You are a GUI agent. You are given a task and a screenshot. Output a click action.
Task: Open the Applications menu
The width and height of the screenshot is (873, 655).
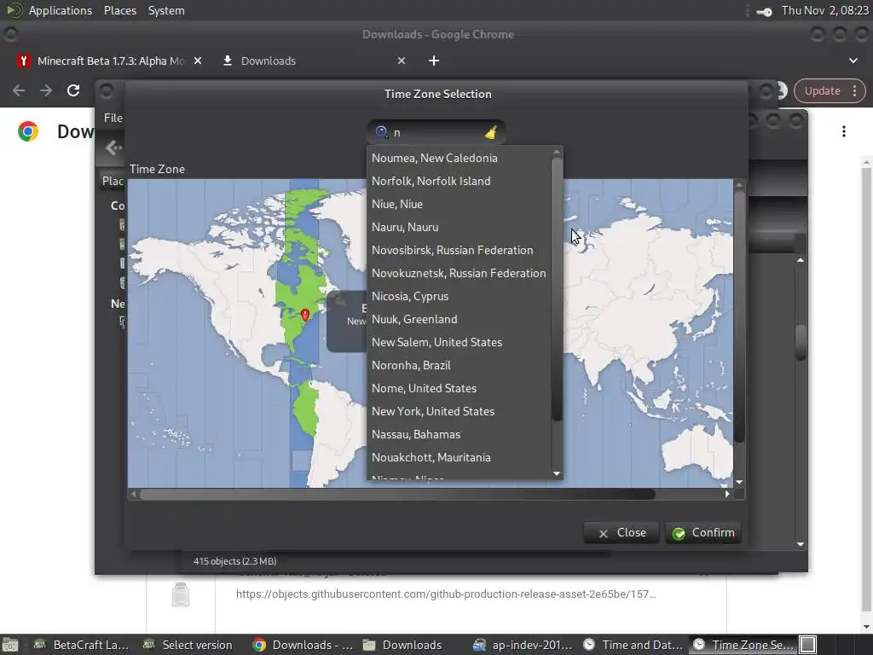[x=61, y=10]
